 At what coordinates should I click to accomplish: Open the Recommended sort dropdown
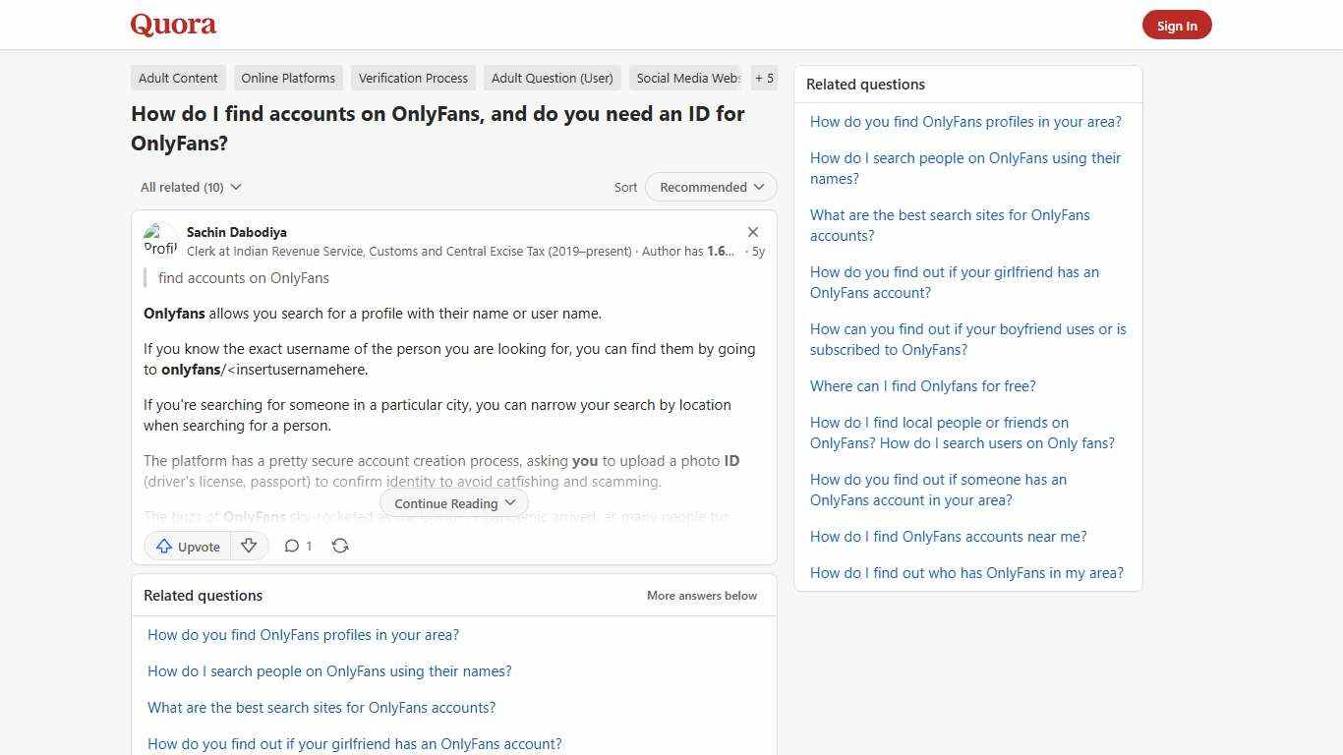click(x=710, y=187)
